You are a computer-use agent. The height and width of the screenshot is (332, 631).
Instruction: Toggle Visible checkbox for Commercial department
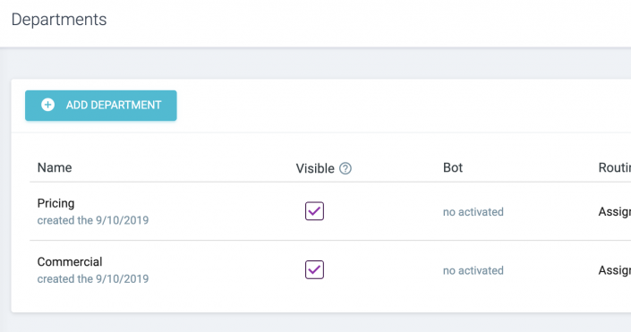tap(314, 269)
